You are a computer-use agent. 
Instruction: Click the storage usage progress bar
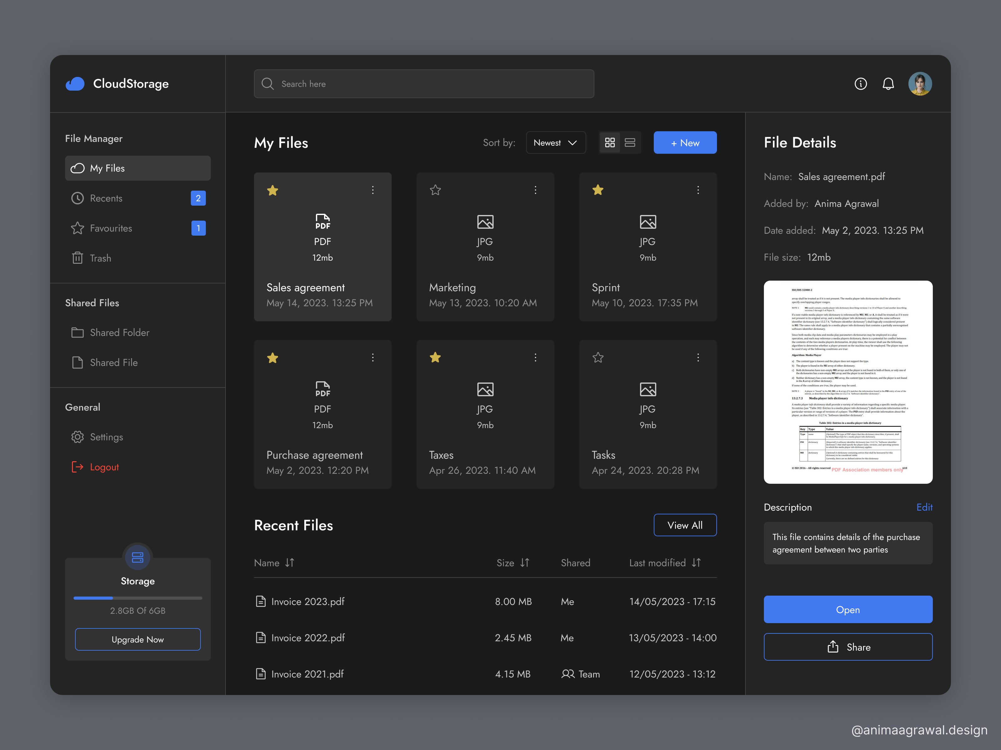[x=138, y=597]
